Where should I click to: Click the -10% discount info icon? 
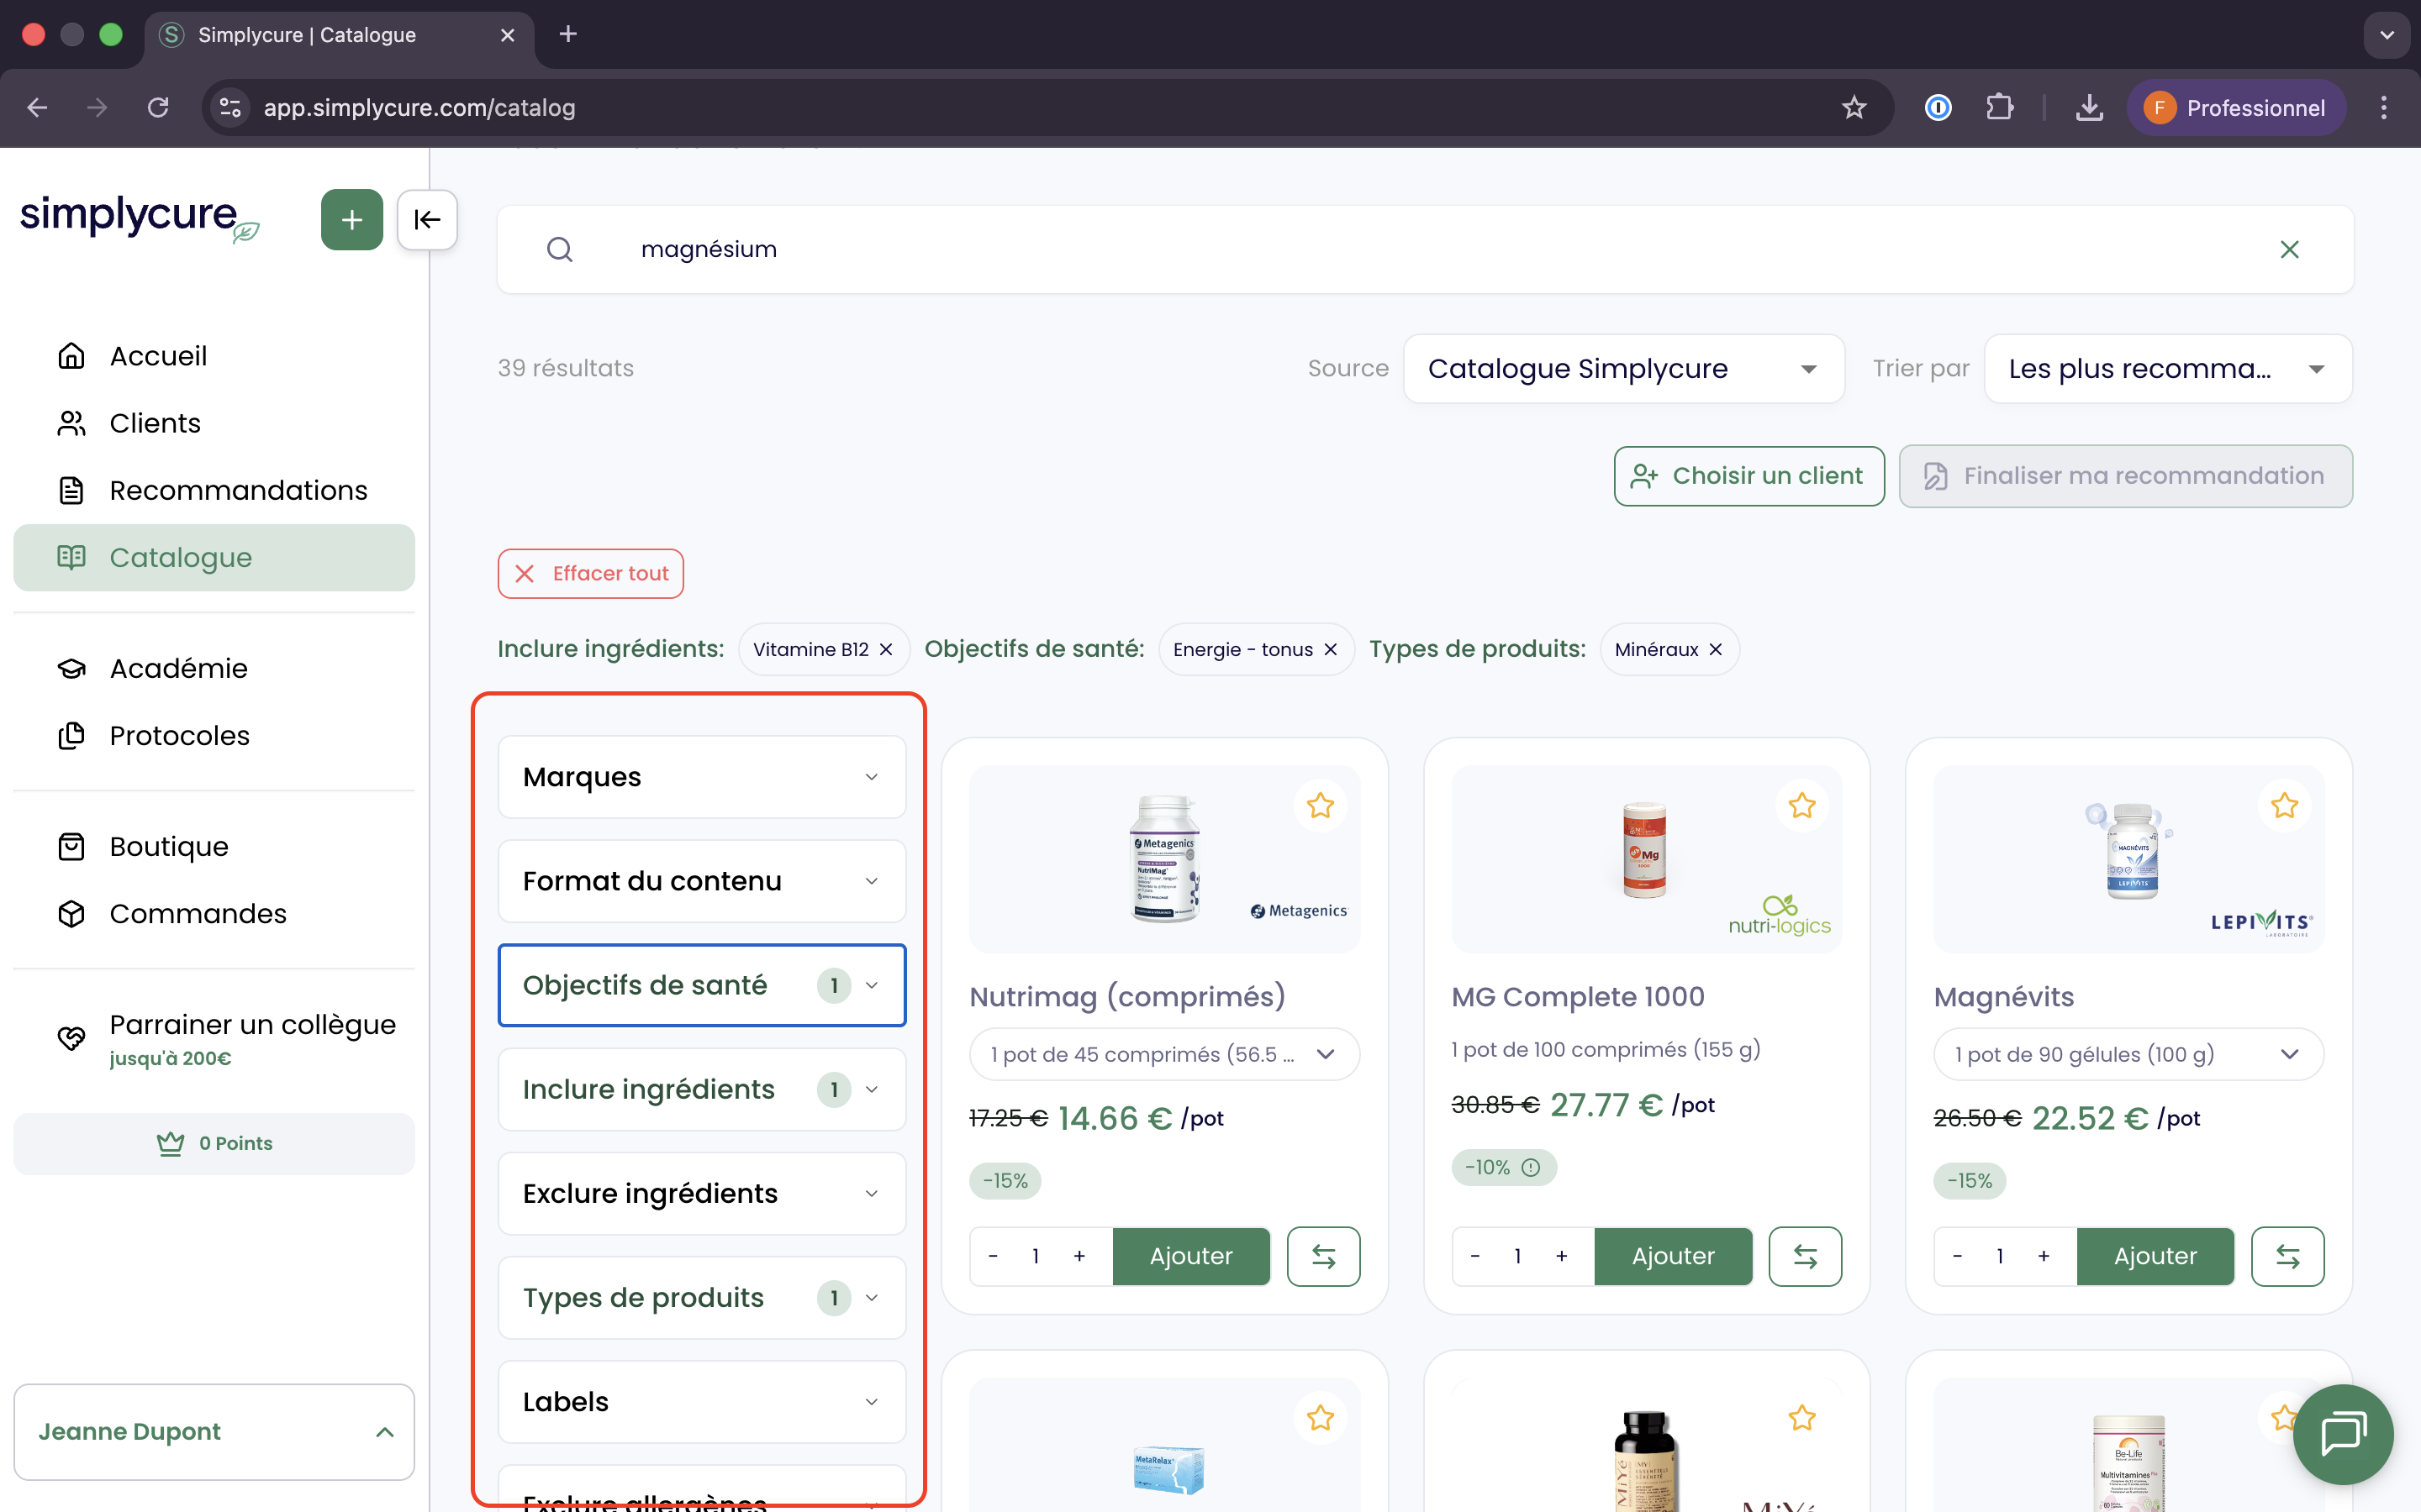click(x=1531, y=1167)
